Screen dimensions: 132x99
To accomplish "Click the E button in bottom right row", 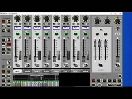I will pos(120,81).
